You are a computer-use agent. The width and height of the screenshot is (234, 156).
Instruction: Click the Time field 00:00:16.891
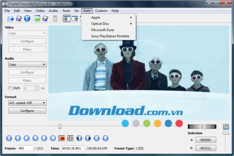[73, 148]
